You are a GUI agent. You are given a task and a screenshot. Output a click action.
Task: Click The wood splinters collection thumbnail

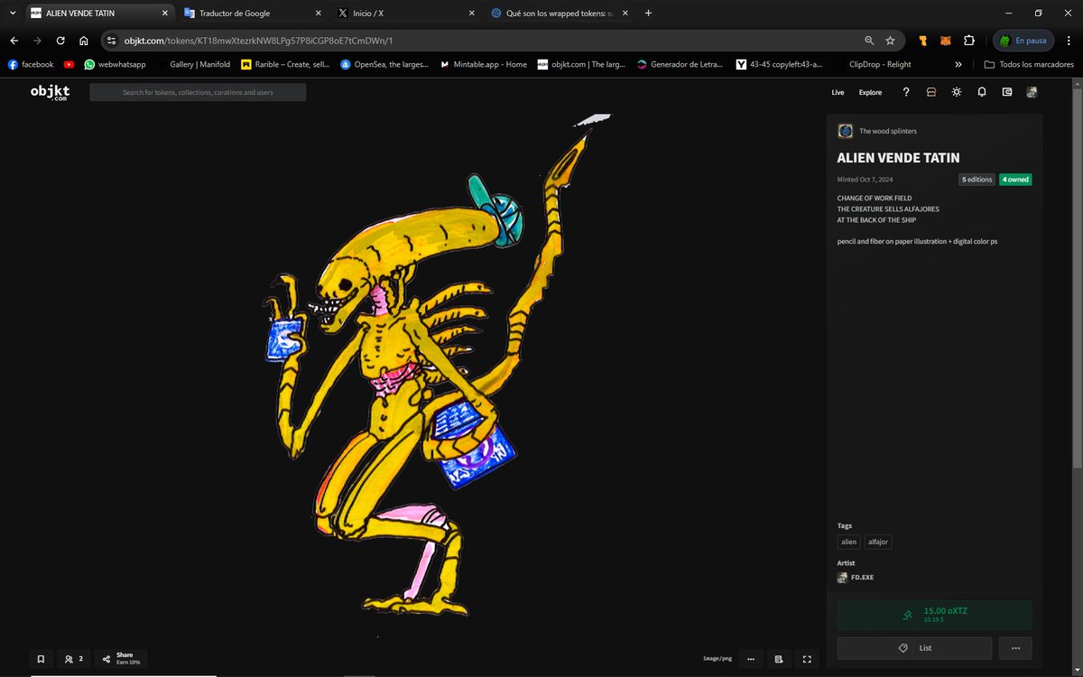pyautogui.click(x=846, y=131)
